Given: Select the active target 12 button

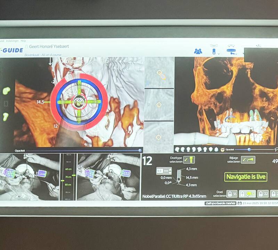Looking at the screenshot, I should click(x=247, y=194).
